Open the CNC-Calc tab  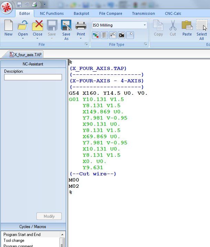(173, 13)
